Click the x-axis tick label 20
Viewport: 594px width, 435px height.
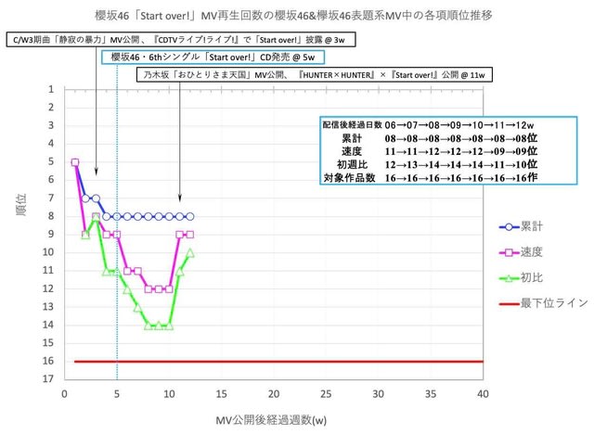click(x=274, y=394)
